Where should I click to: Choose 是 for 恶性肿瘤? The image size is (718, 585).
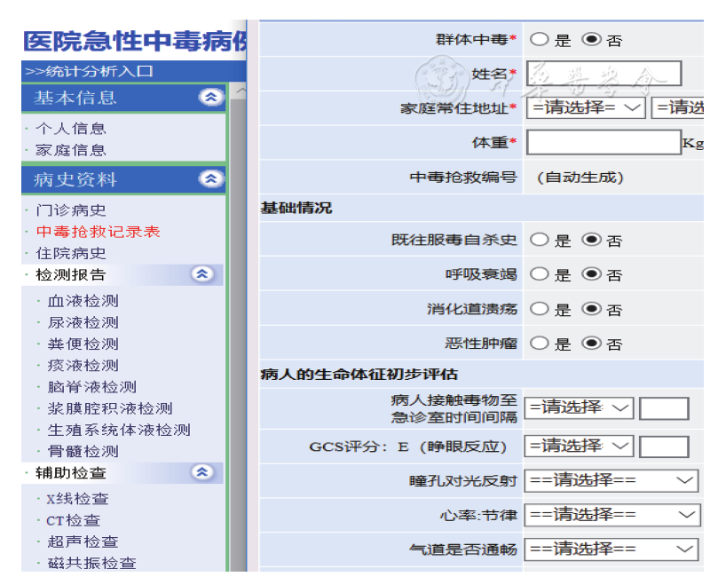539,343
